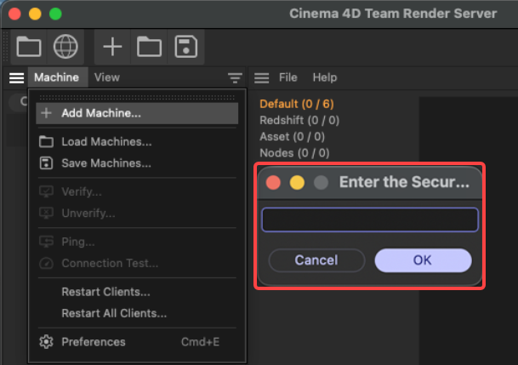Click the load machines folder toolbar icon
Image resolution: width=518 pixels, height=365 pixels.
pos(149,47)
